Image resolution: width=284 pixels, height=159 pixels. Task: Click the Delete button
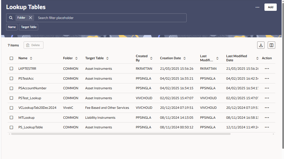tap(34, 45)
